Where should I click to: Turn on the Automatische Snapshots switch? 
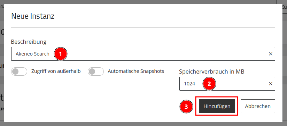pos(96,72)
